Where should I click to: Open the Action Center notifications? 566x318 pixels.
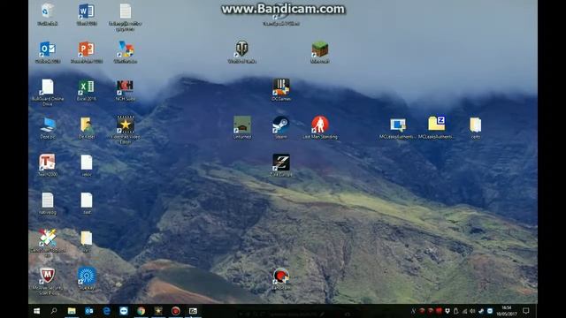coord(526,311)
